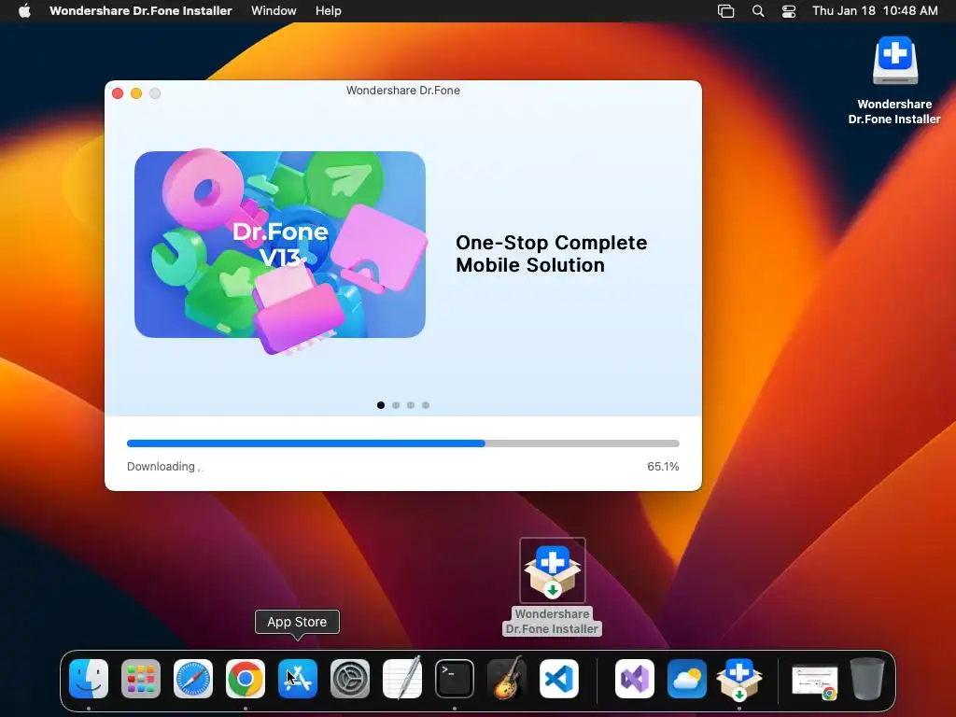Open purple Visual Studio icon in Dock
Screen dimensions: 956x717
tap(635, 679)
